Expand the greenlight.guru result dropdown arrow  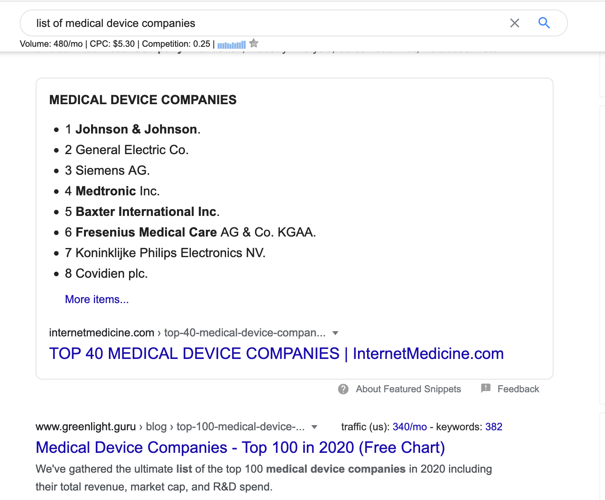314,427
